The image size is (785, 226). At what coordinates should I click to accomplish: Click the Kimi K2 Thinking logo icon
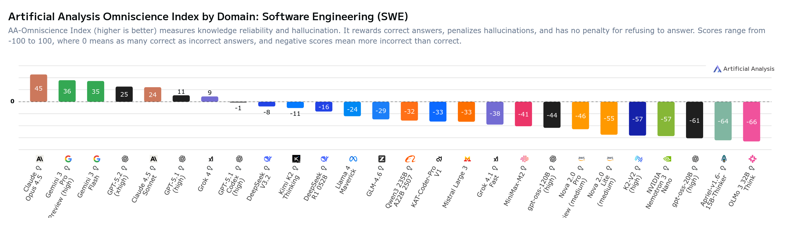tap(296, 159)
